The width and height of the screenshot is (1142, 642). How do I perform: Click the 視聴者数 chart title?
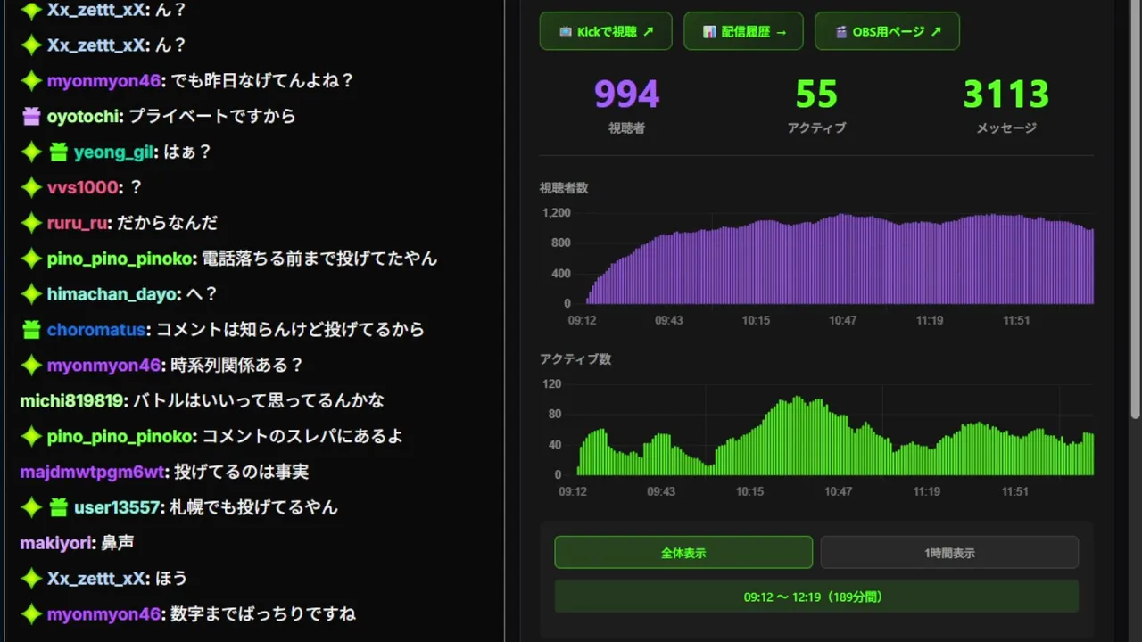564,188
